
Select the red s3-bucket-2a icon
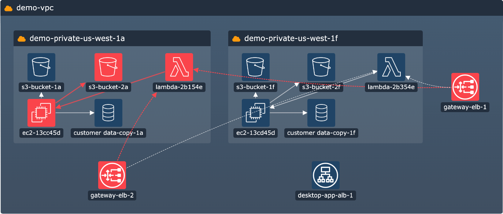tap(108, 67)
